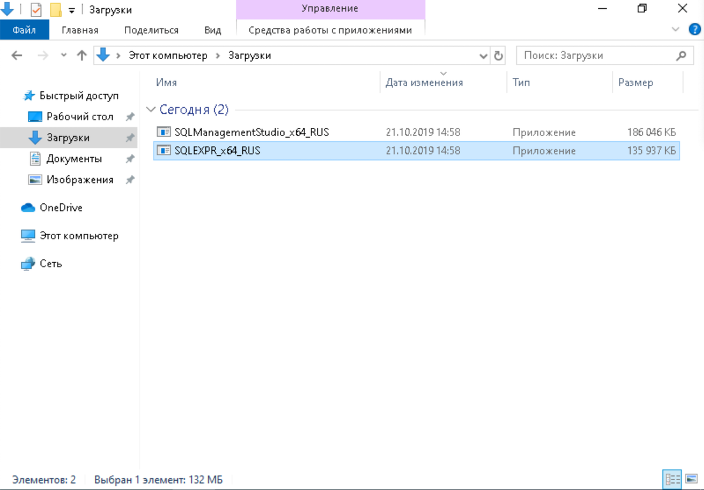
Task: Open Рабочий стол in navigation pane
Action: point(80,117)
